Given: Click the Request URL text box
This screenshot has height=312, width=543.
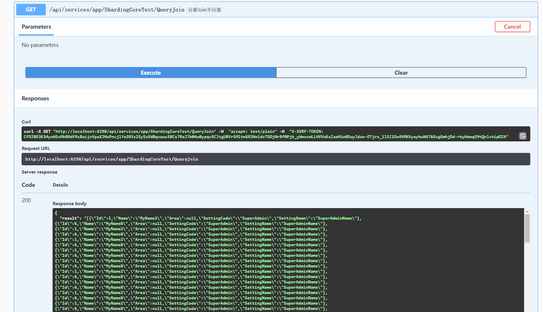Looking at the screenshot, I should (x=275, y=159).
